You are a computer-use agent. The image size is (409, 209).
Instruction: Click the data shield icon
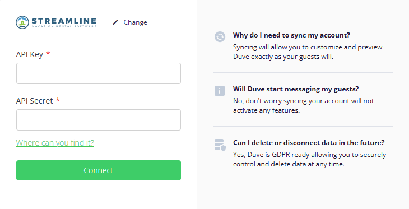(x=220, y=145)
